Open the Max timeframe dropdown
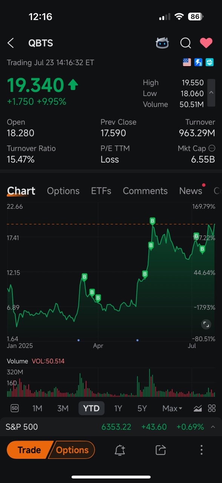Image resolution: width=222 pixels, height=483 pixels. coord(172,408)
